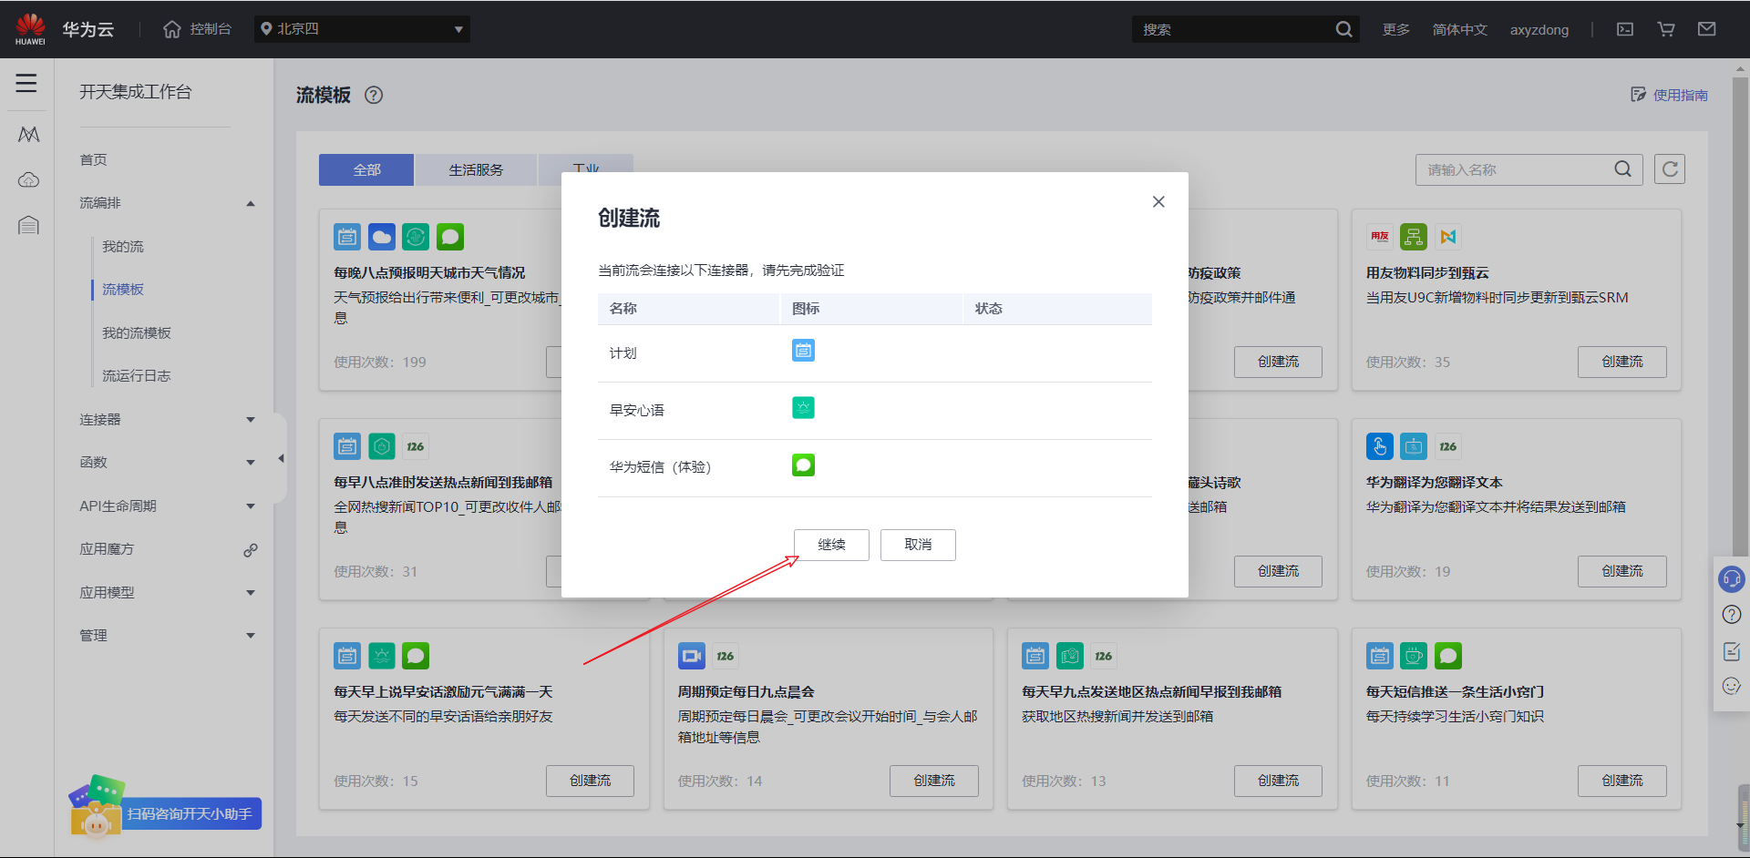Open the axyzdong account menu
Screen dimensions: 1750x858
(x=1539, y=29)
